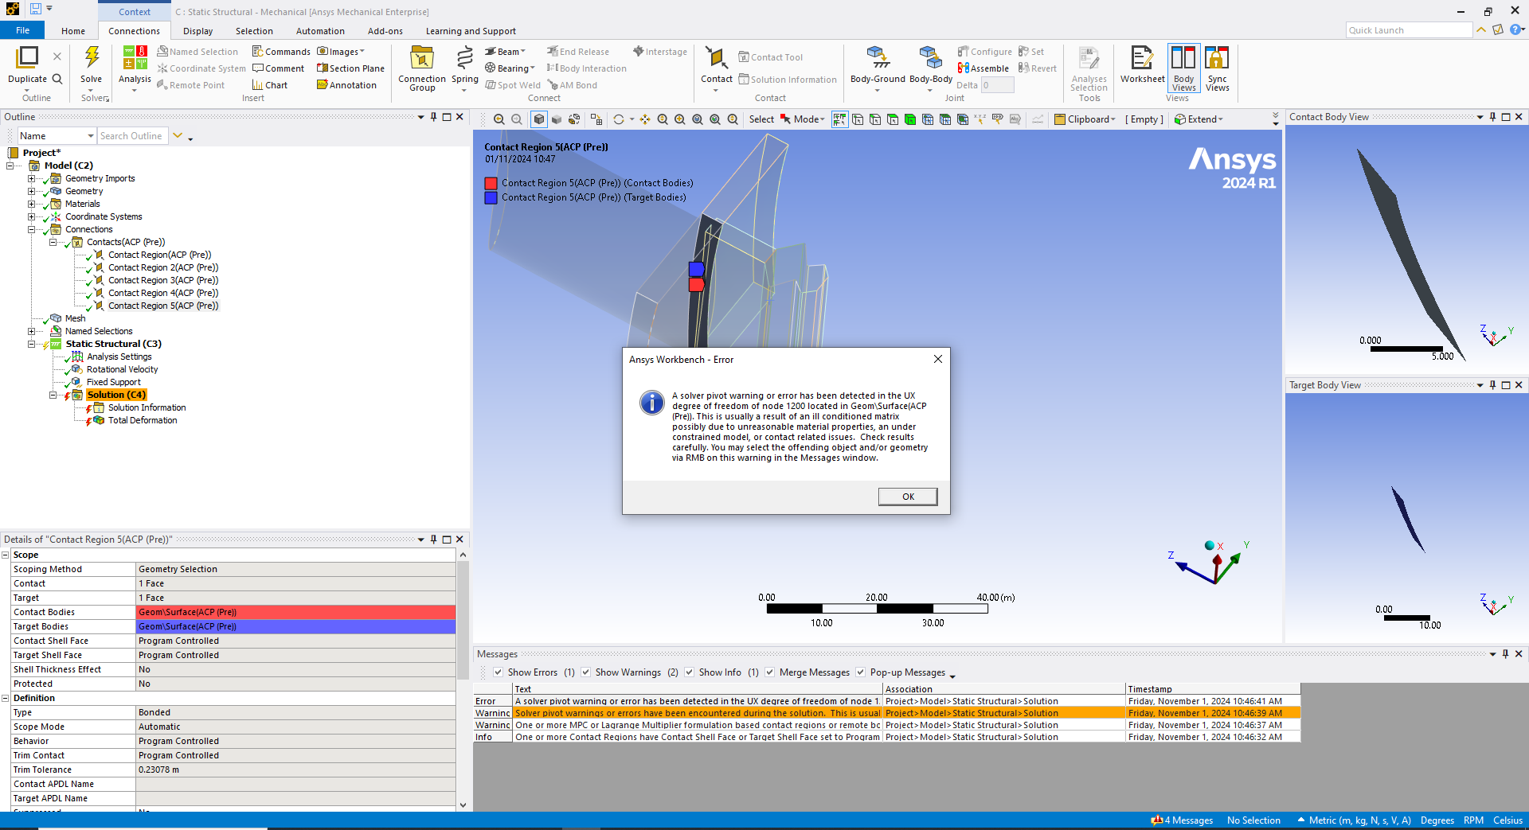Open the Analysis ribbon icon
The width and height of the screenshot is (1529, 830).
[135, 58]
